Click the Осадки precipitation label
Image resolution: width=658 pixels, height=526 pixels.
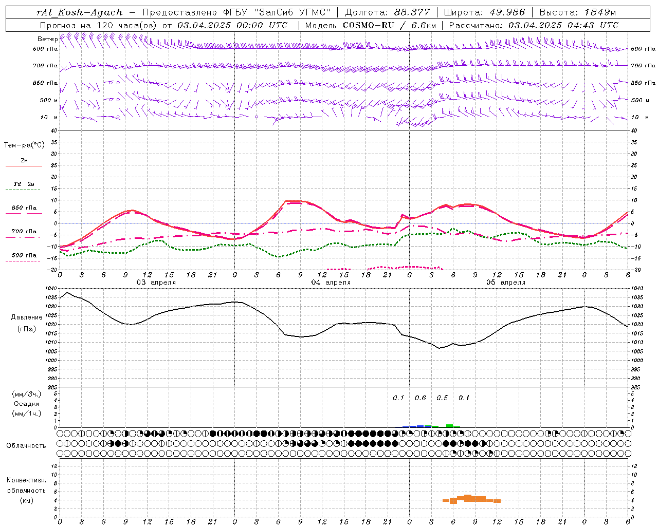27,404
